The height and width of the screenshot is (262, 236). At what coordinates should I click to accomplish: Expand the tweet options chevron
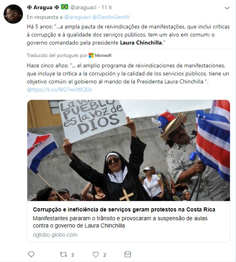pyautogui.click(x=227, y=8)
